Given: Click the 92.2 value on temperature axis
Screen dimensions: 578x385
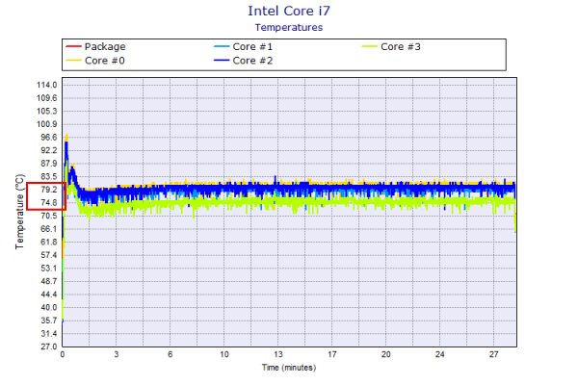Looking at the screenshot, I should [49, 150].
